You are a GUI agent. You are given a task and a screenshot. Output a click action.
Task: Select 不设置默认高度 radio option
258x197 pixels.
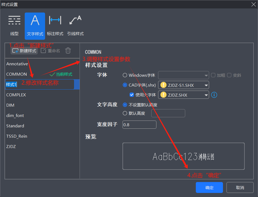coord(125,105)
